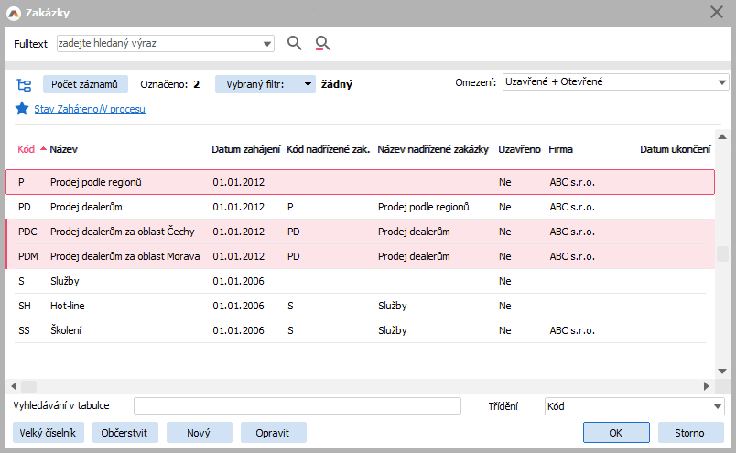Select the Školení row
This screenshot has height=453, width=736.
pyautogui.click(x=360, y=330)
